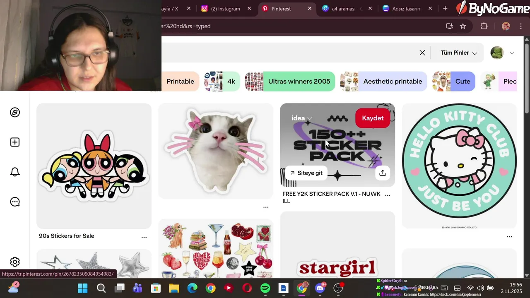Viewport: 530px width, 298px height.
Task: Click the Siteye git button
Action: (x=306, y=173)
